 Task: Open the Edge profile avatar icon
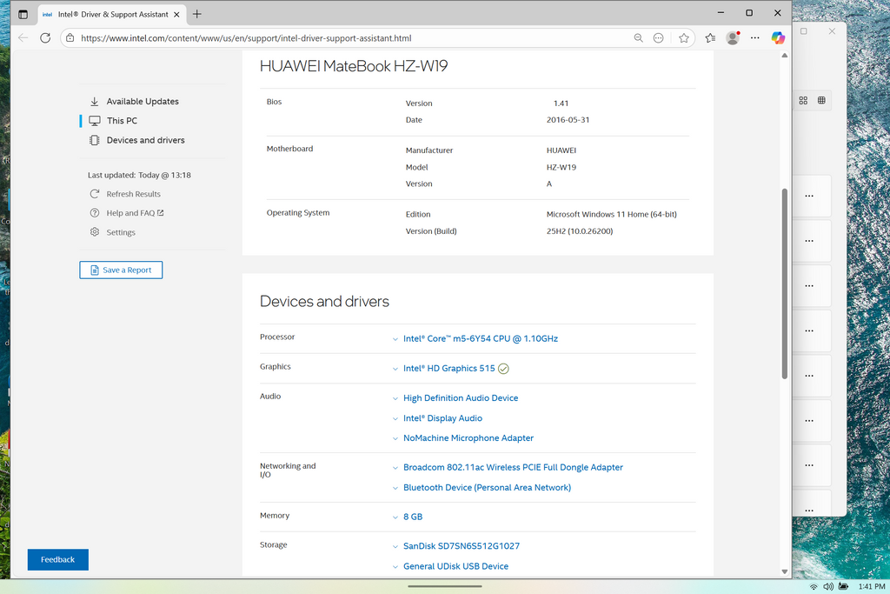[x=733, y=38]
